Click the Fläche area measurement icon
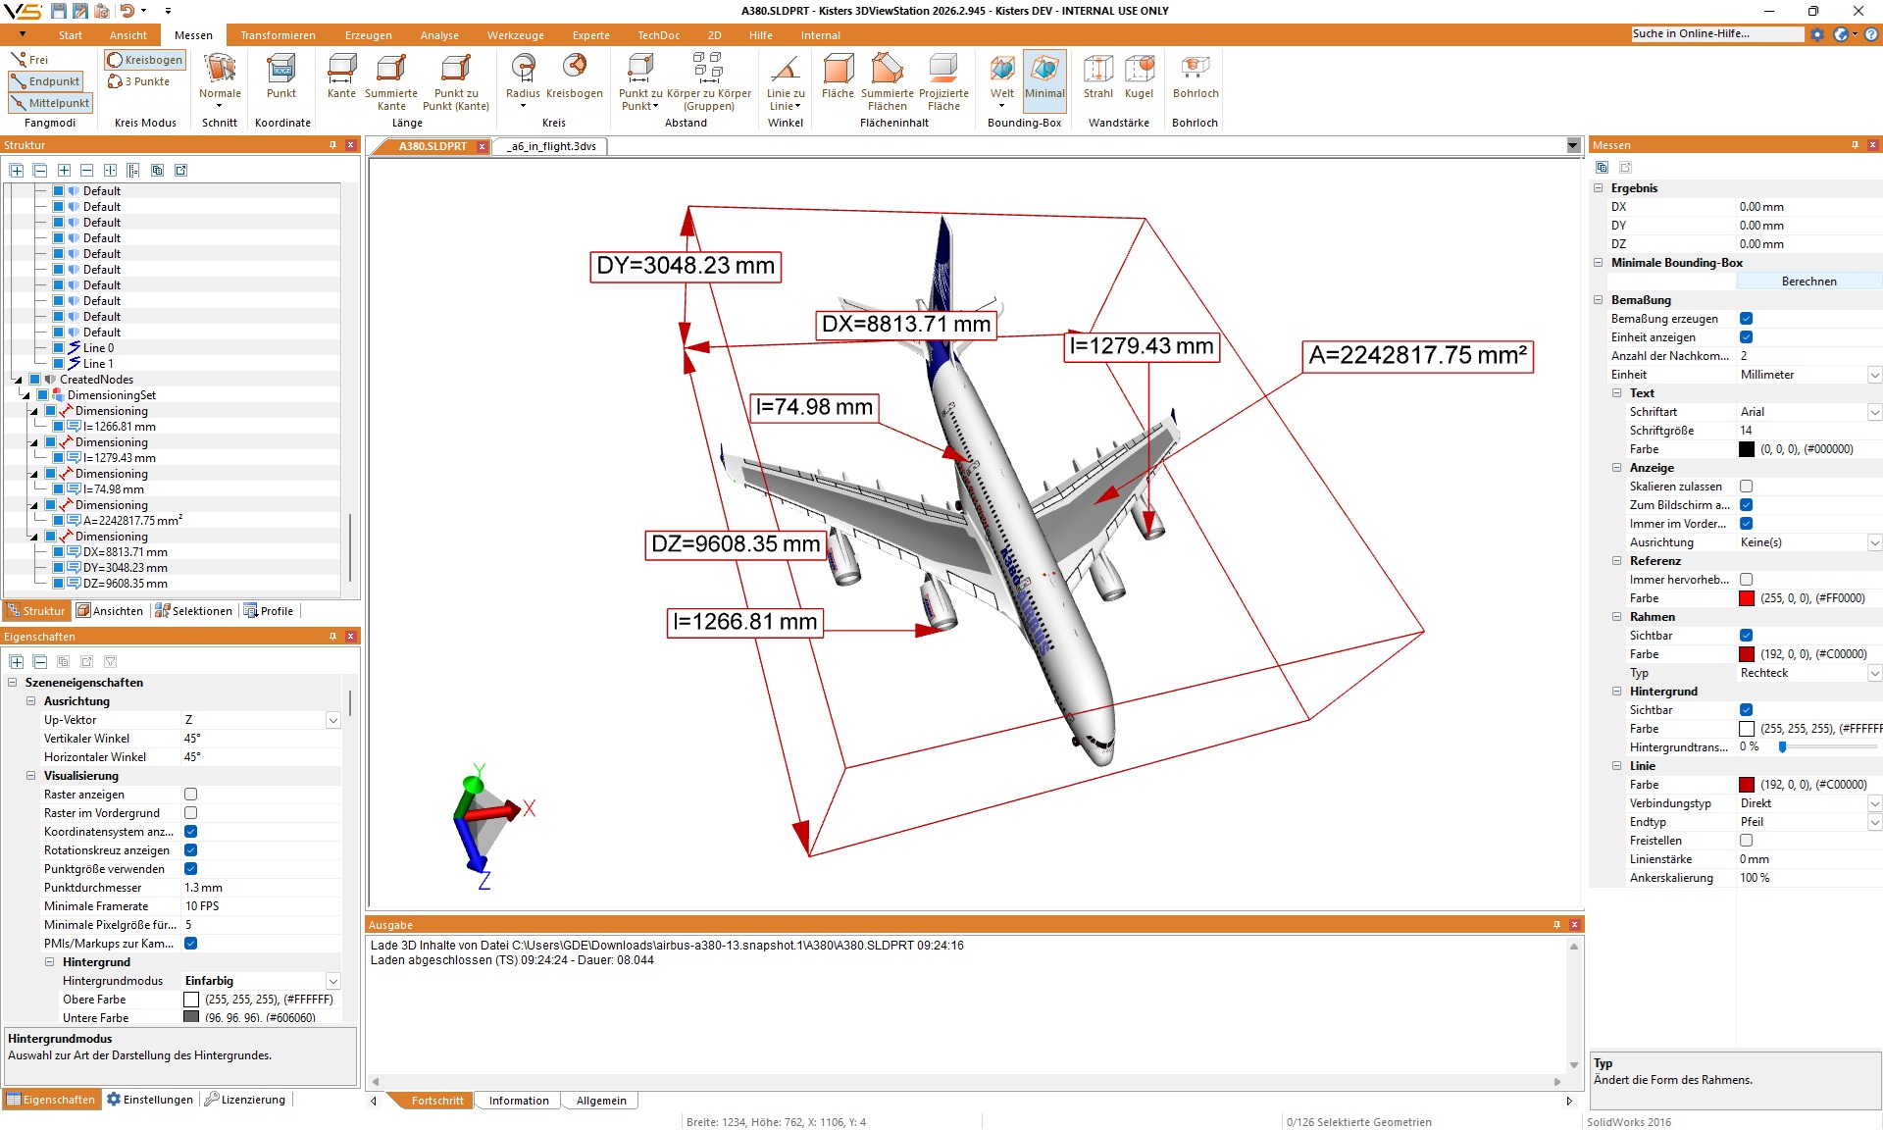Screen dimensions: 1883x1130 [838, 76]
